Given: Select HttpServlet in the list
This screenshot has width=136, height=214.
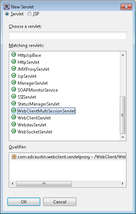Looking at the screenshot, I should [x=28, y=62].
